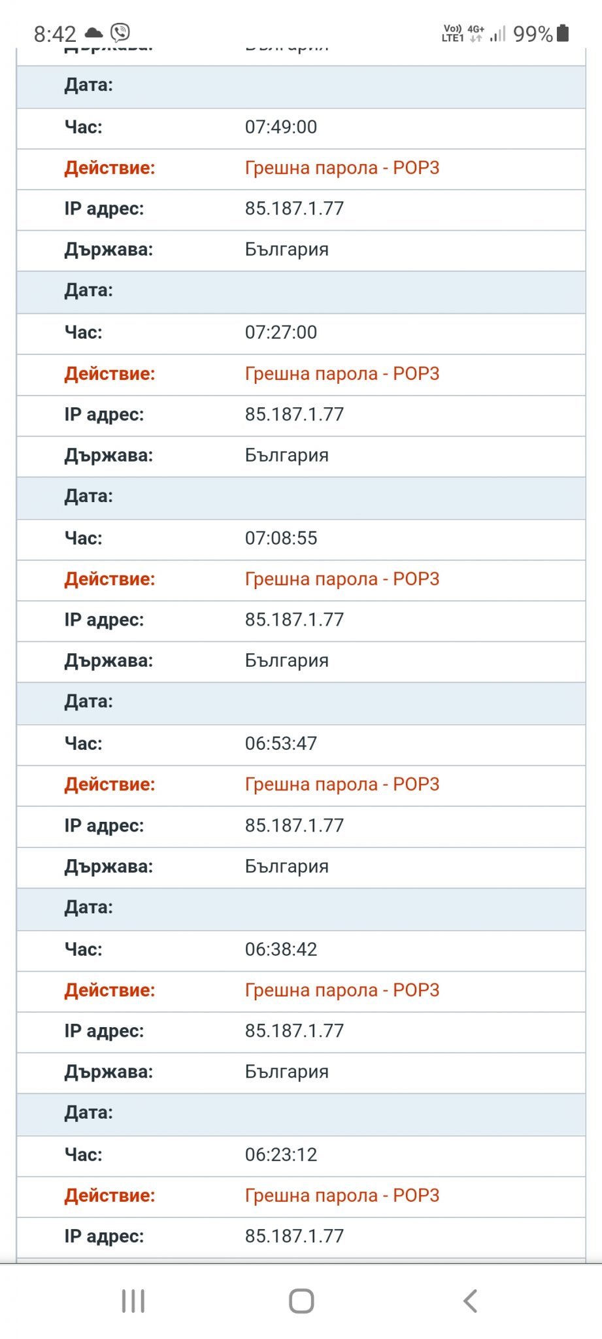This screenshot has height=1339, width=602.
Task: Tap the signal strength bars icon
Action: (498, 33)
